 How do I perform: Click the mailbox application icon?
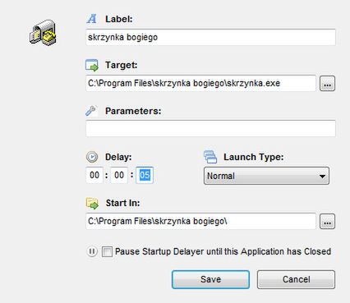pos(43,32)
